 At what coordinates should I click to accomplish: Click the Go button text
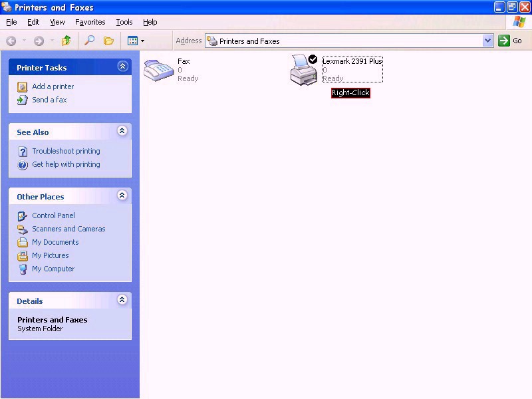coord(517,41)
